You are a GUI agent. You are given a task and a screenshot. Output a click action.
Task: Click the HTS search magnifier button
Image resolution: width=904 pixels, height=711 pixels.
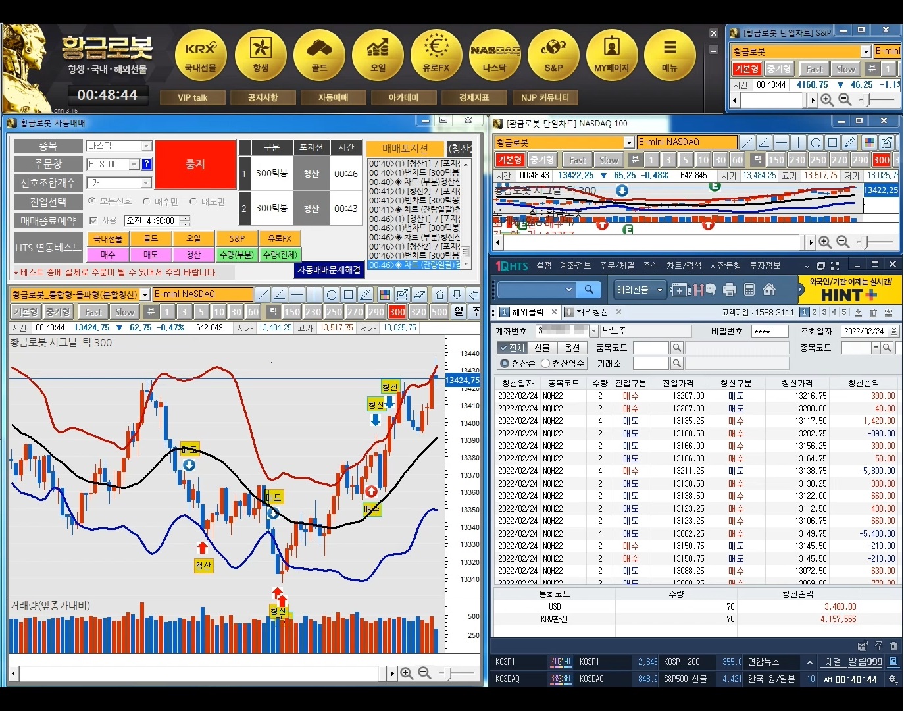(589, 290)
